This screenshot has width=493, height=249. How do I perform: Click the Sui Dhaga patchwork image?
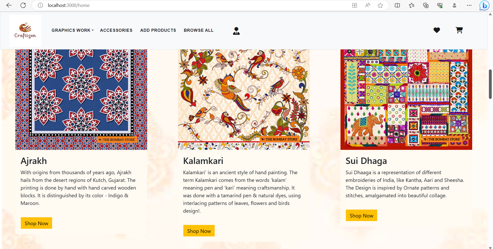click(x=406, y=100)
